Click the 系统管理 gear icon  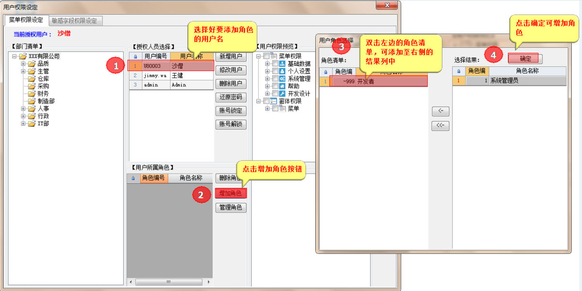tap(283, 79)
